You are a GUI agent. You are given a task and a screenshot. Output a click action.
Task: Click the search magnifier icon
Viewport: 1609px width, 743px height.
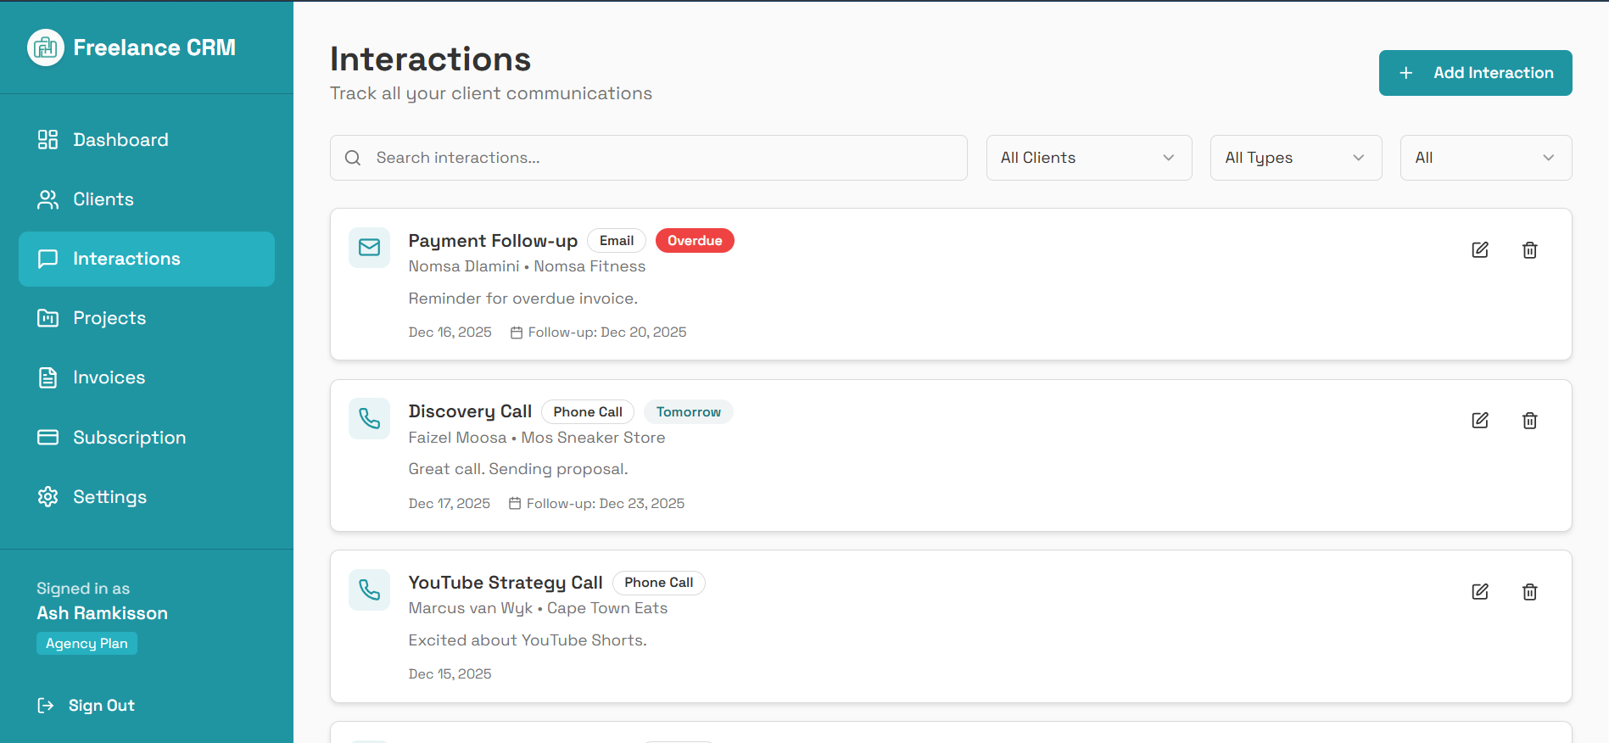click(x=353, y=158)
